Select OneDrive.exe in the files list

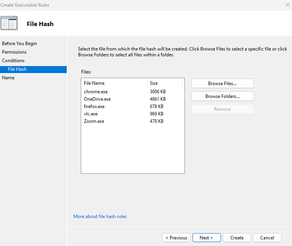tap(97, 99)
